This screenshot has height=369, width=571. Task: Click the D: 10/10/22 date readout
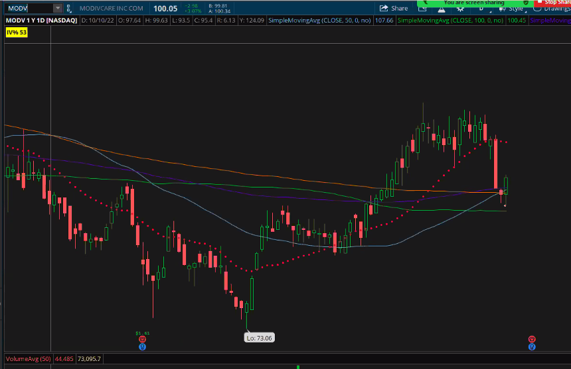click(x=98, y=21)
